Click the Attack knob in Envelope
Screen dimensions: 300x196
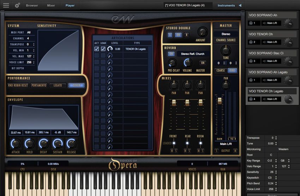(16, 143)
